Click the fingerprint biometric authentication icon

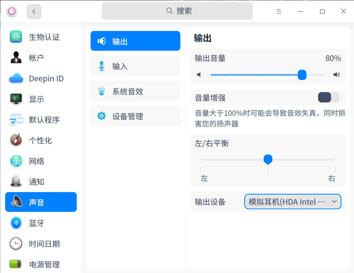click(16, 37)
